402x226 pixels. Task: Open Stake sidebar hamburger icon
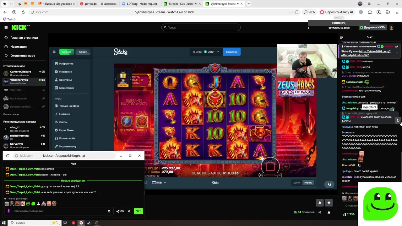tap(54, 52)
